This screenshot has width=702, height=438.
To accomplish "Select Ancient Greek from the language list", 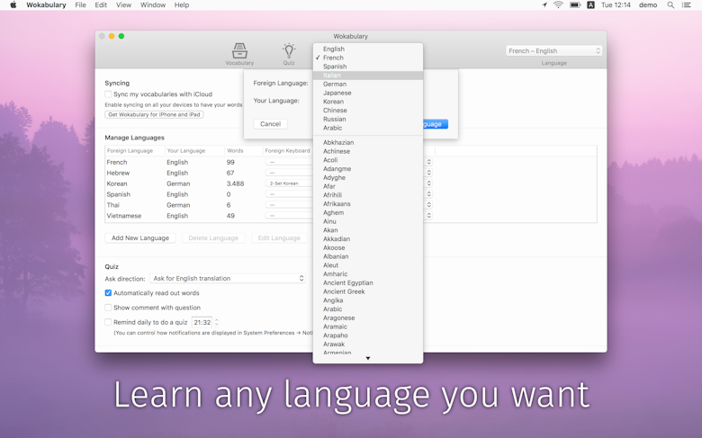I will pyautogui.click(x=368, y=291).
